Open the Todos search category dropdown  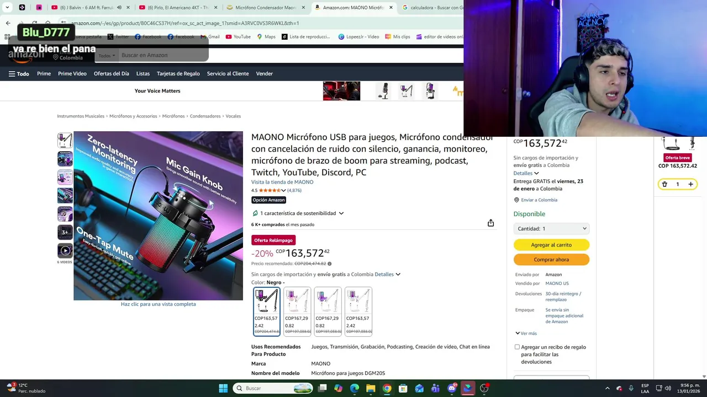tap(107, 55)
